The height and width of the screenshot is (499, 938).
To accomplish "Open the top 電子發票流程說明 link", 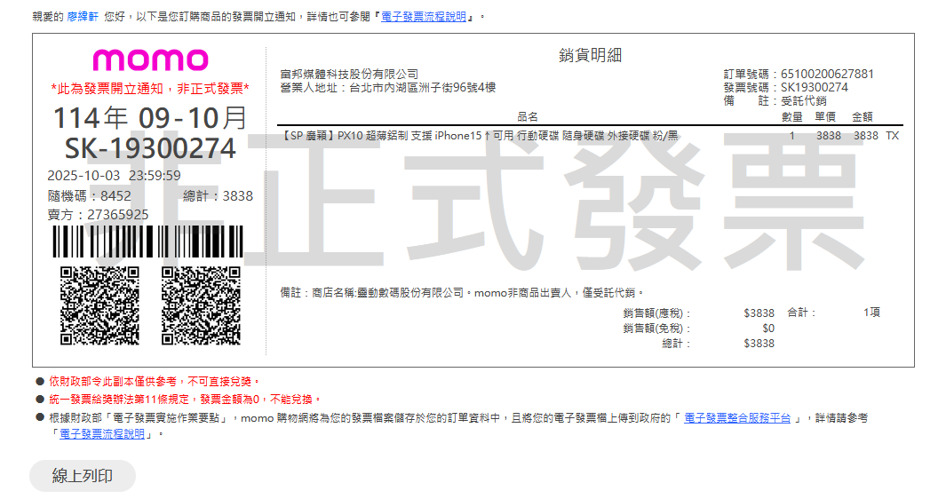I will coord(424,17).
